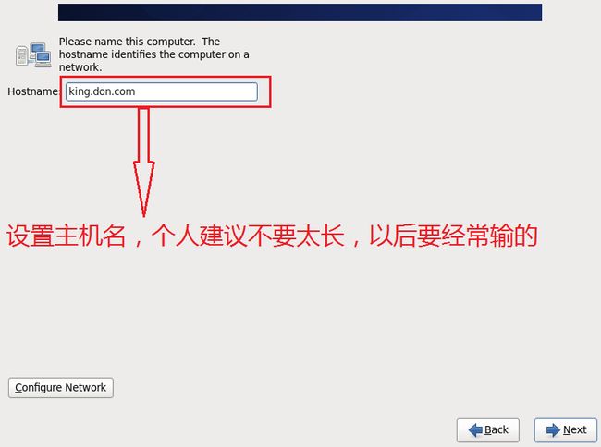
Task: Click the red Chinese annotation text
Action: pos(272,236)
